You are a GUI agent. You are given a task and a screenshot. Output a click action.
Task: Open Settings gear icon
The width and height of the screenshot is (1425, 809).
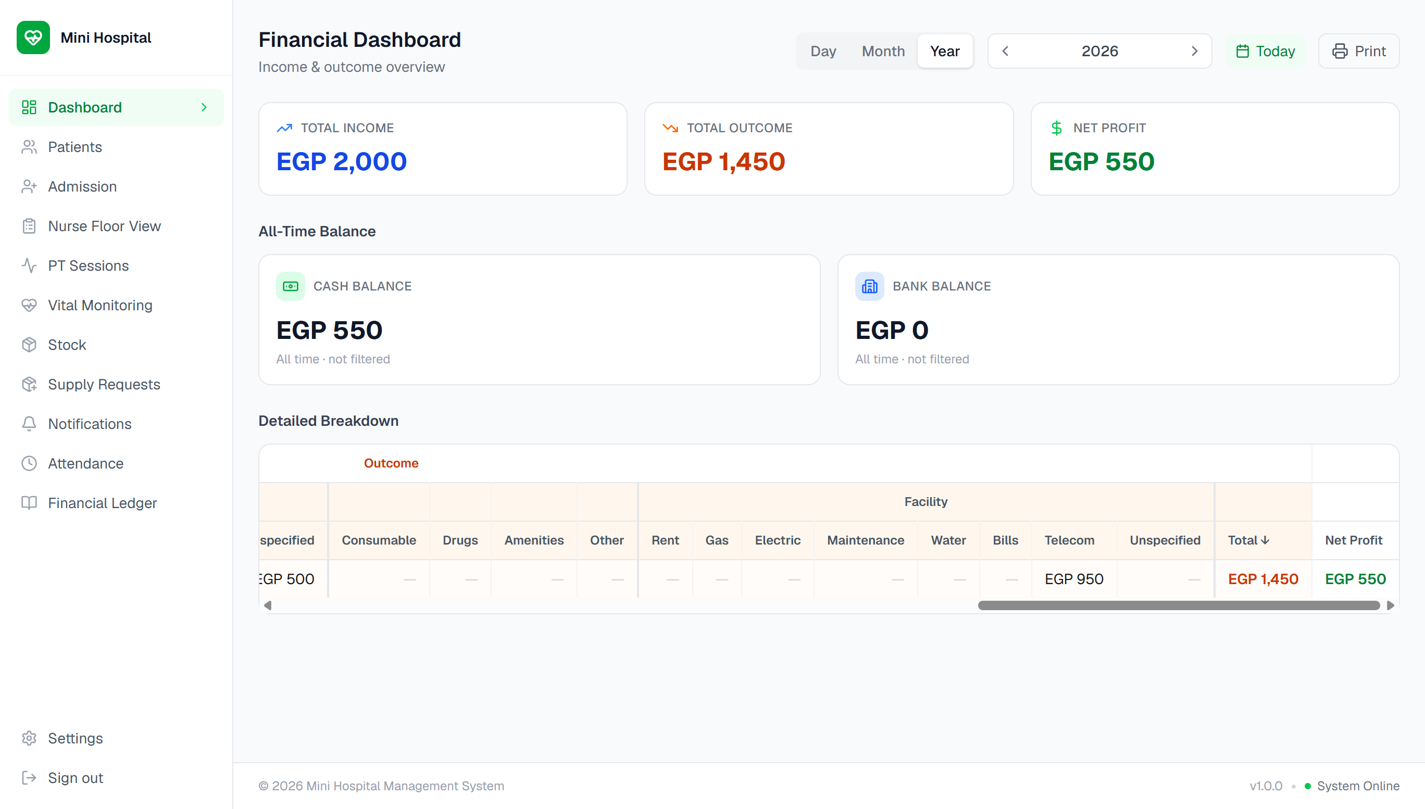click(29, 738)
